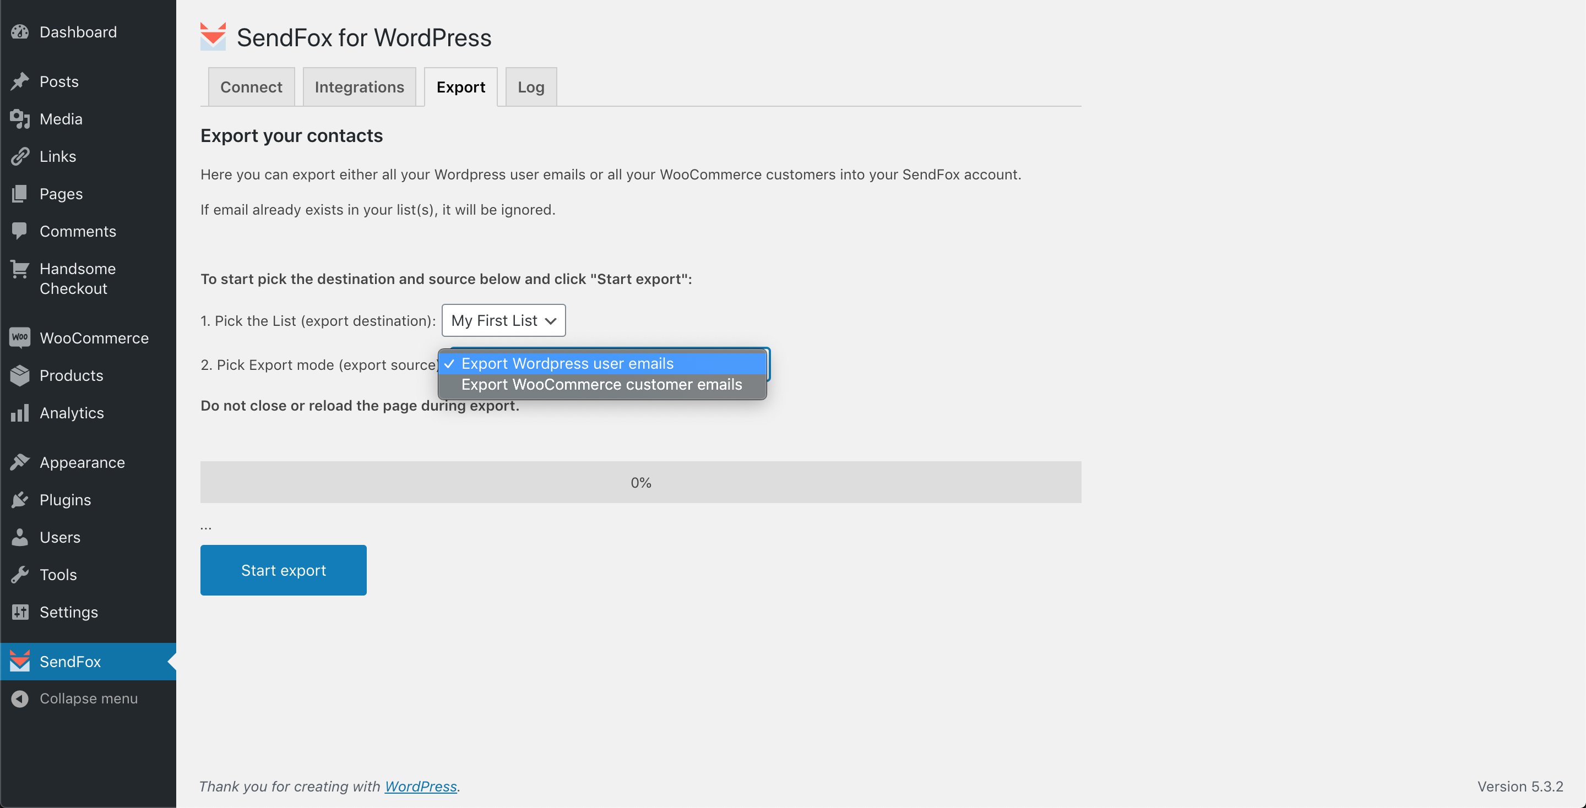
Task: Switch to the Connect tab
Action: [252, 85]
